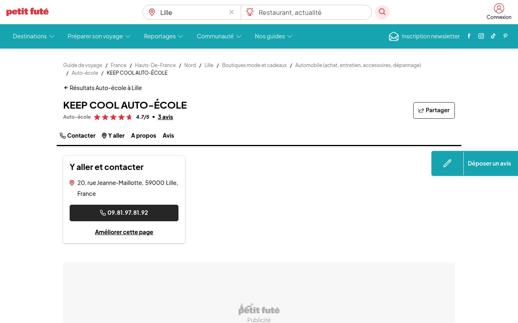
Task: Go back to Résultats Auto-école à Lille
Action: pos(103,88)
